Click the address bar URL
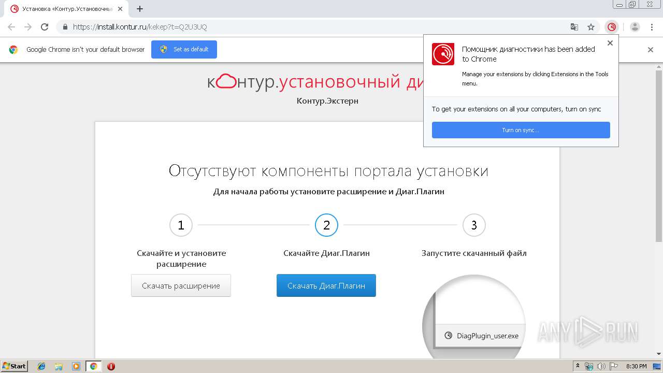The height and width of the screenshot is (373, 663). pos(140,27)
